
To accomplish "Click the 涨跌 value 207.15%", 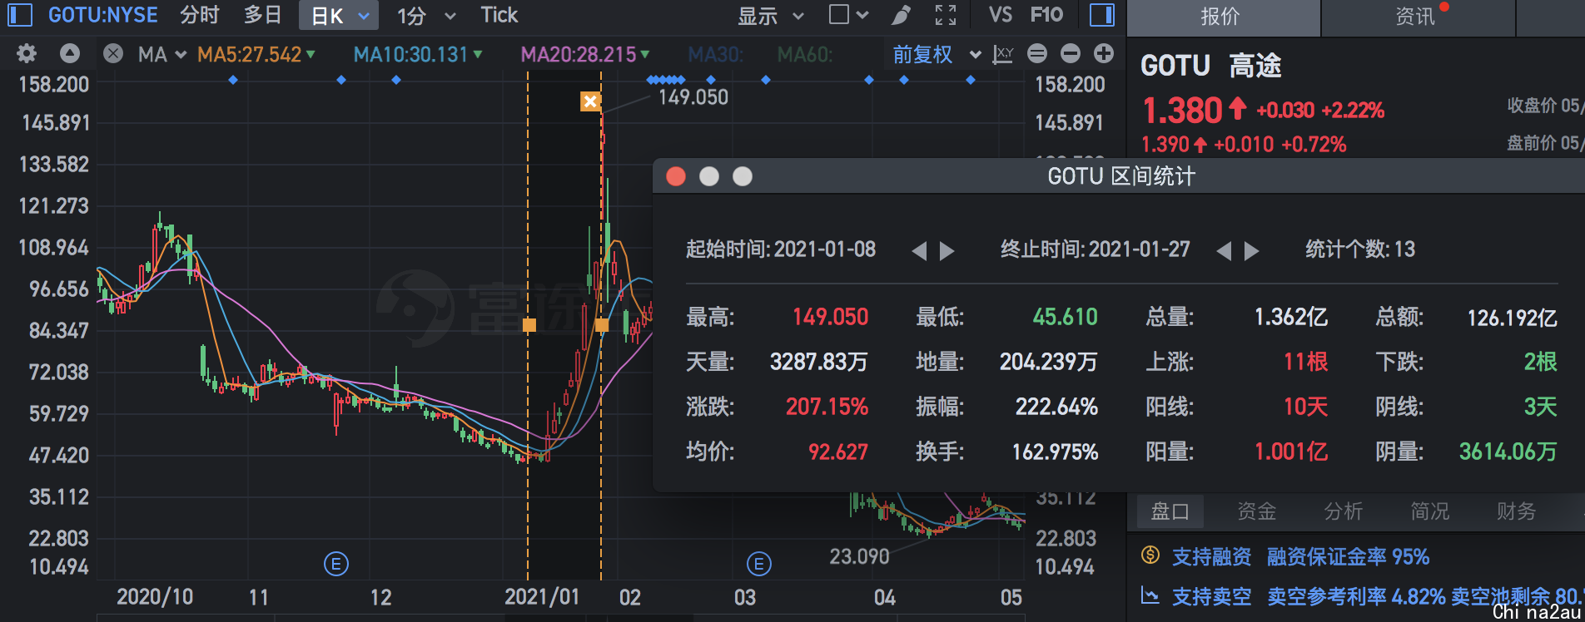I will point(827,407).
